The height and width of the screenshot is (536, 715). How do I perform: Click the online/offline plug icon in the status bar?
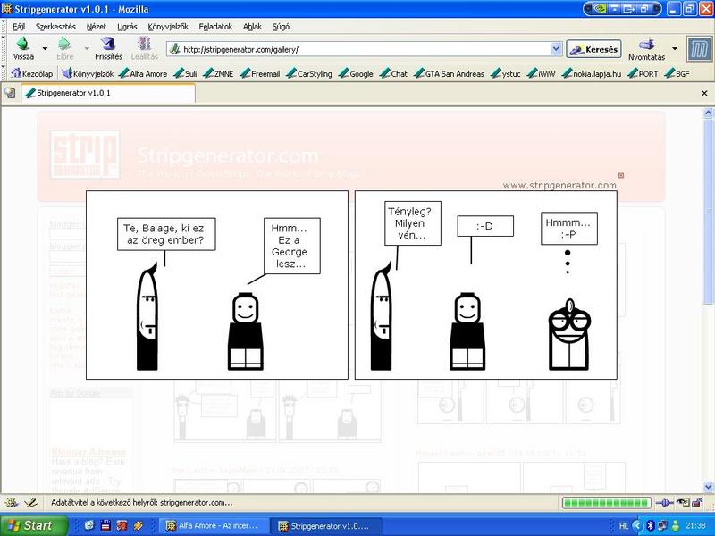(664, 503)
